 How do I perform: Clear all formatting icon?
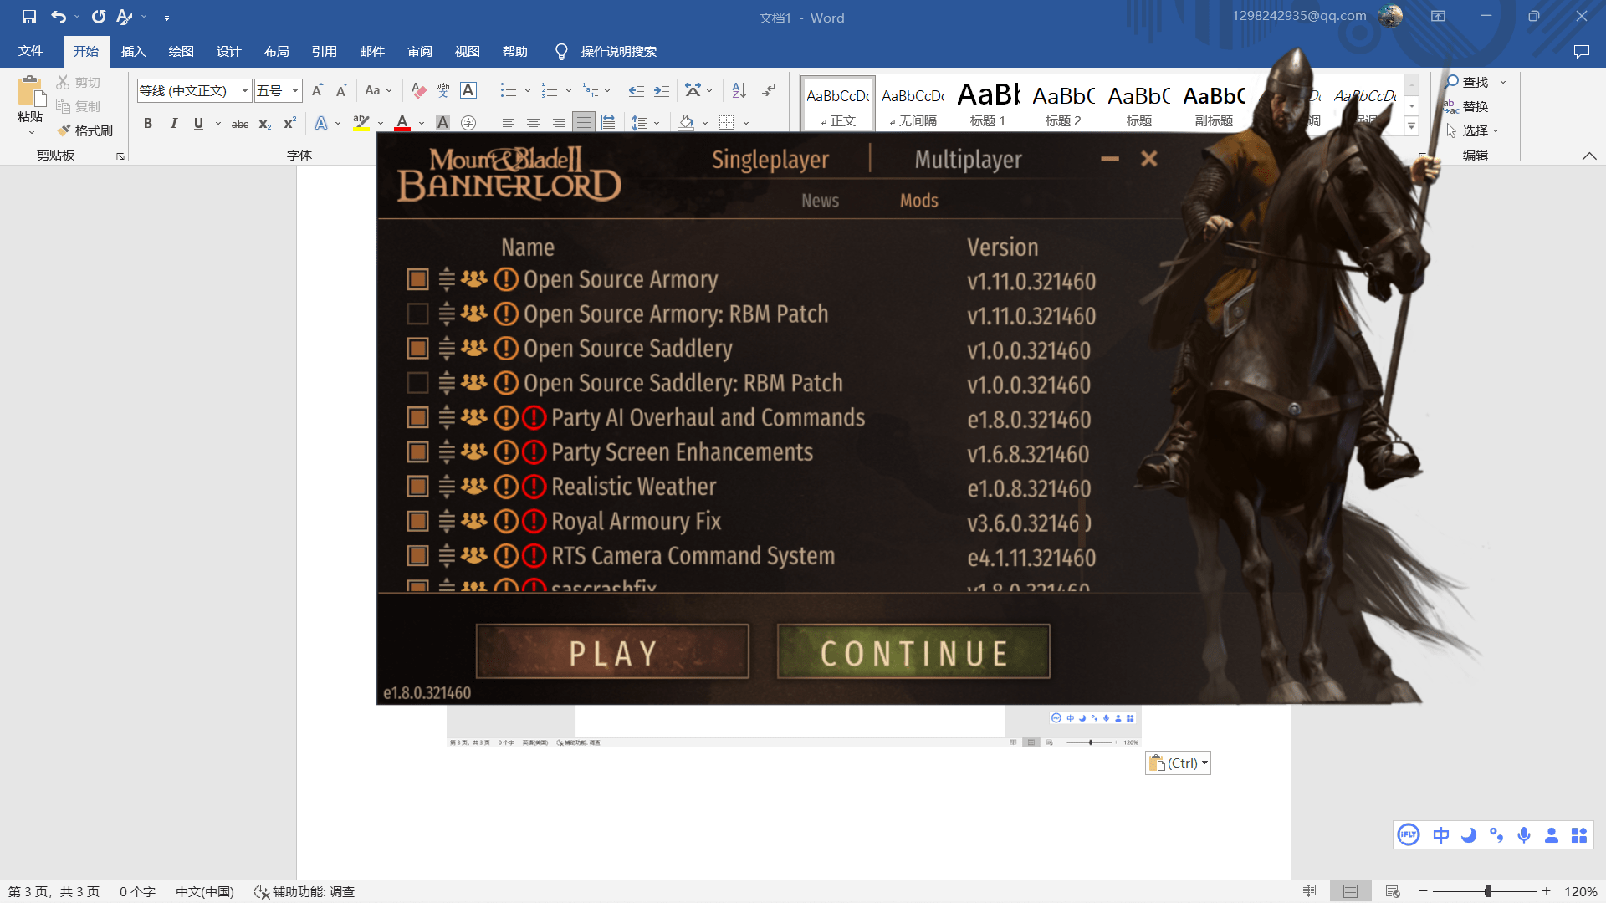tap(419, 90)
